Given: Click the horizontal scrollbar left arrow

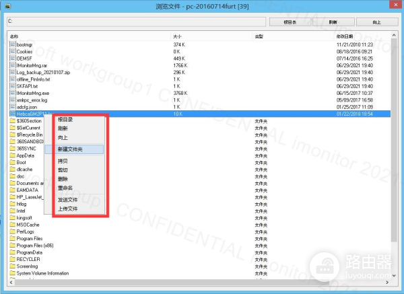Looking at the screenshot, I should pyautogui.click(x=11, y=283).
